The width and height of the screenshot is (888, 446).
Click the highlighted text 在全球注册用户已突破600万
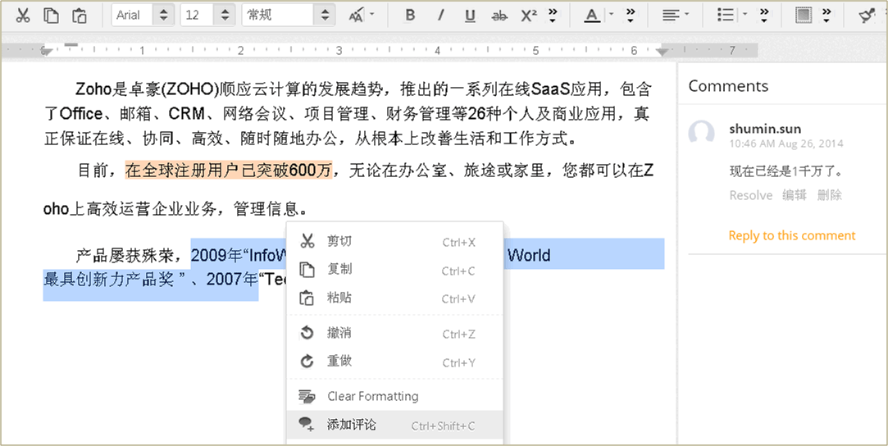click(x=228, y=171)
